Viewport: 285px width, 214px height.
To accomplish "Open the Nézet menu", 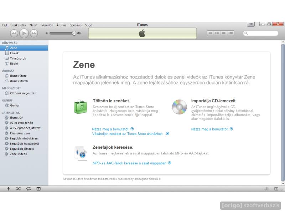I will pos(33,25).
